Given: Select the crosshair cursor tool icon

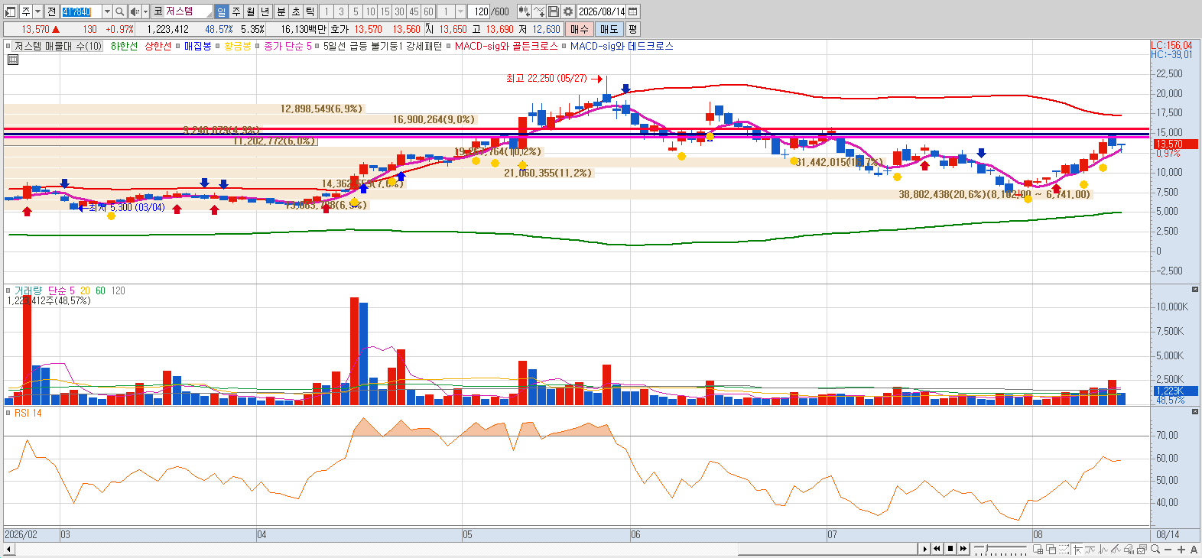Looking at the screenshot, I should click(1078, 549).
